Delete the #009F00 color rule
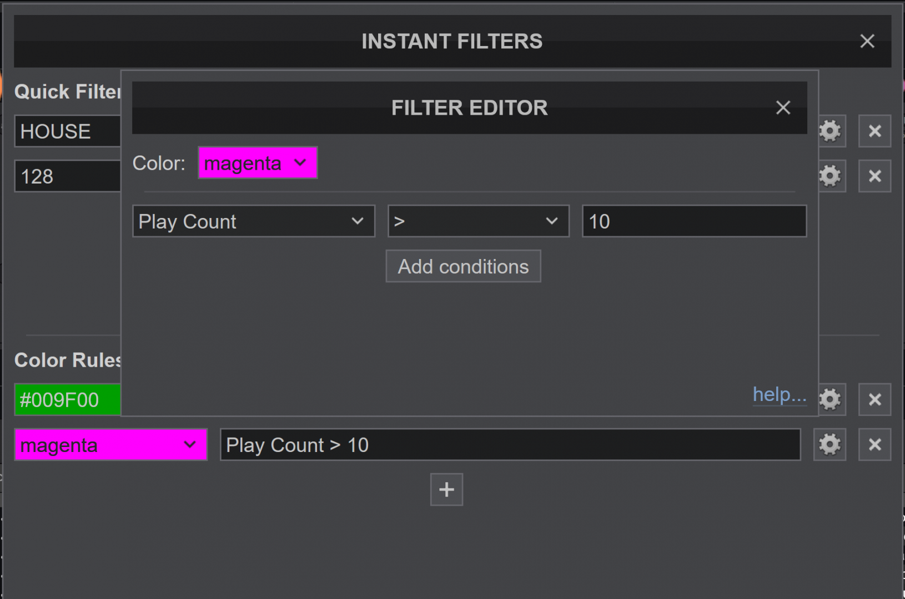Image resolution: width=905 pixels, height=599 pixels. (x=874, y=399)
